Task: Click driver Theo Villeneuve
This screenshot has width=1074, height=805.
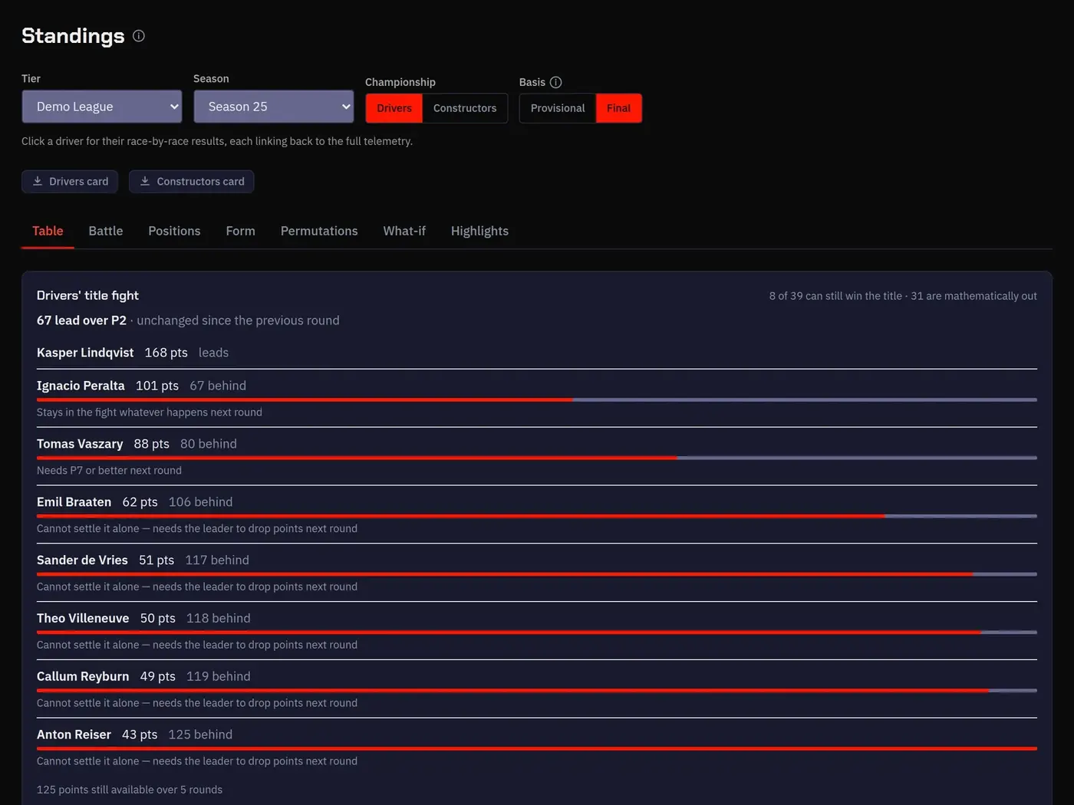Action: pyautogui.click(x=83, y=619)
